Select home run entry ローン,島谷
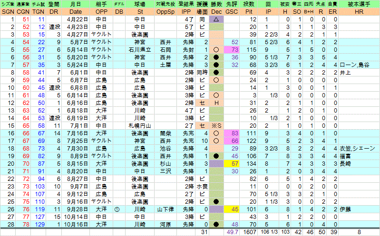This screenshot has width=380, height=236. click(x=354, y=65)
